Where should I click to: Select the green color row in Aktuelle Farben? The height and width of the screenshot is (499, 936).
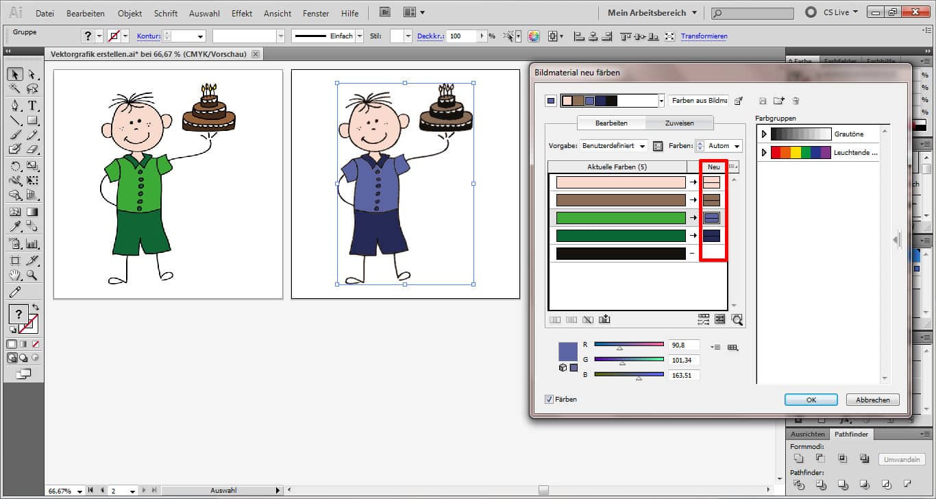tap(620, 217)
